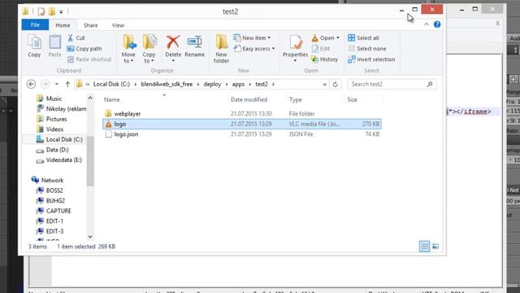The width and height of the screenshot is (520, 293).
Task: Click the Copy icon in Clipboard group
Action: point(34,46)
